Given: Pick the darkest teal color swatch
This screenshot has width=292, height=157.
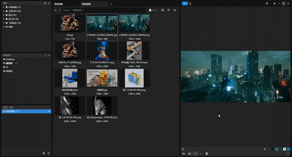Looking at the screenshot, I should point(273,149).
